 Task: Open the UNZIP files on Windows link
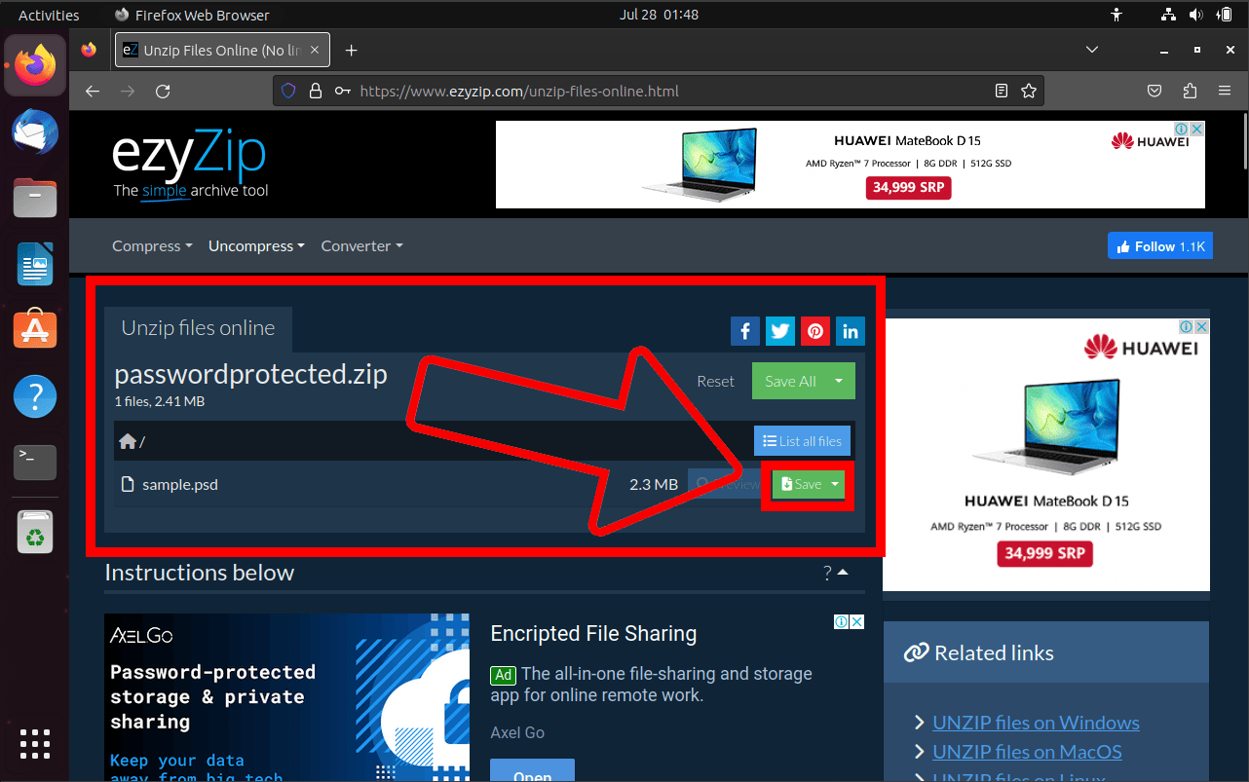point(1036,723)
